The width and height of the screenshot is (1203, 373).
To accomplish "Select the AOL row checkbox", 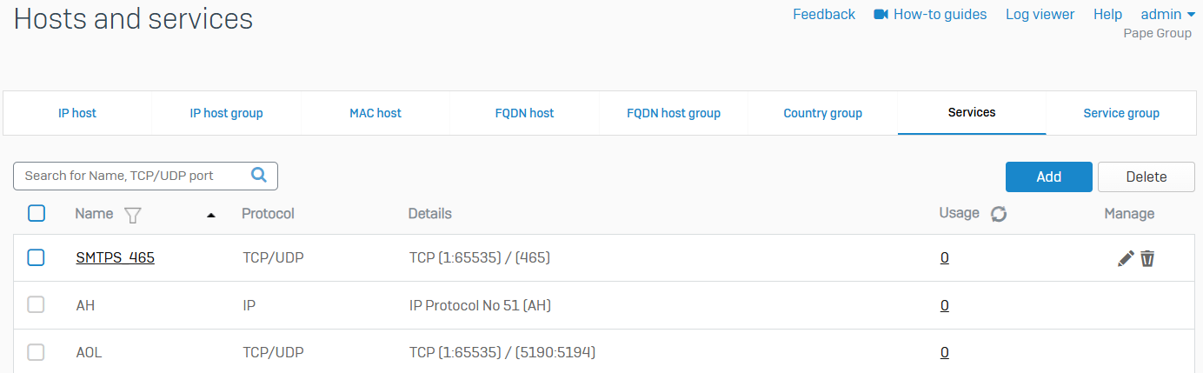I will click(36, 352).
